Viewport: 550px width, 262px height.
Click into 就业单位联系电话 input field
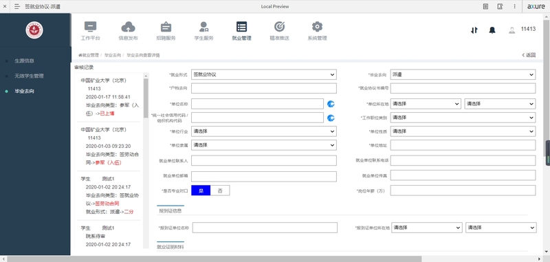pyautogui.click(x=463, y=161)
